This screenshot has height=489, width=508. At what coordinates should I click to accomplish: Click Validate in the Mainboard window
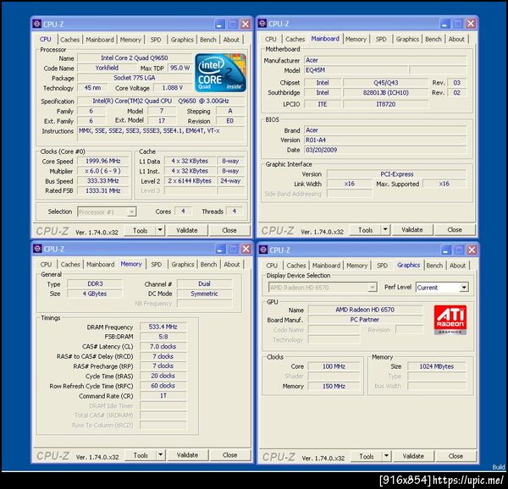(x=412, y=230)
